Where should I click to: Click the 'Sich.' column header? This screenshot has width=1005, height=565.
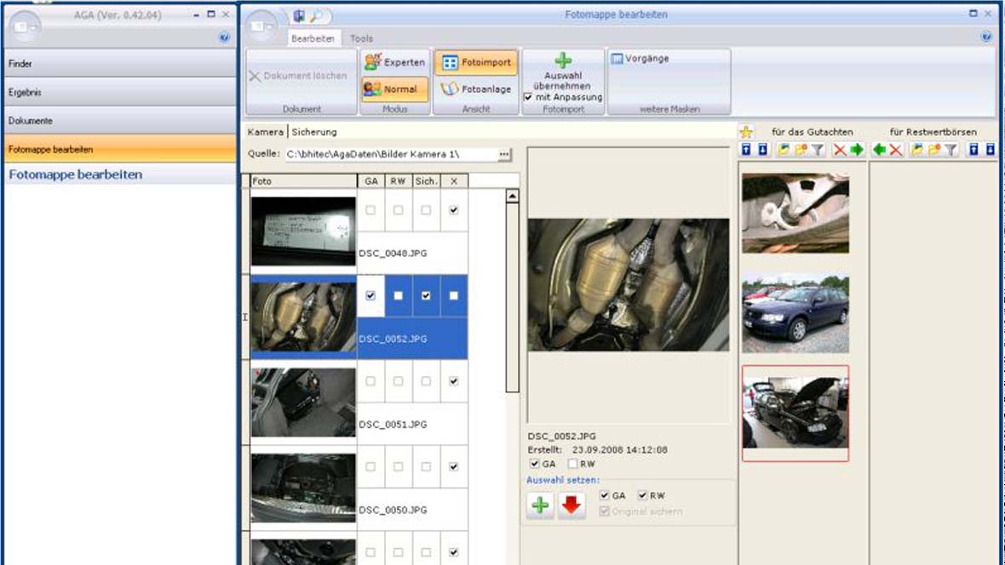pos(426,181)
